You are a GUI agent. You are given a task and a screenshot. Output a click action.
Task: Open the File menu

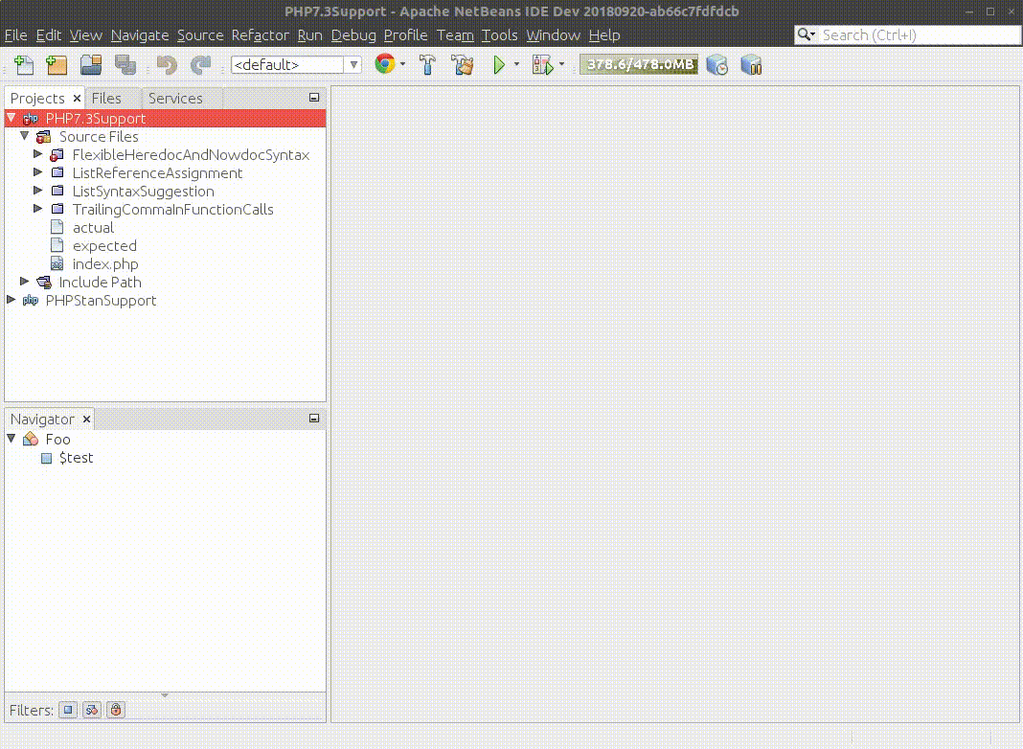[15, 35]
